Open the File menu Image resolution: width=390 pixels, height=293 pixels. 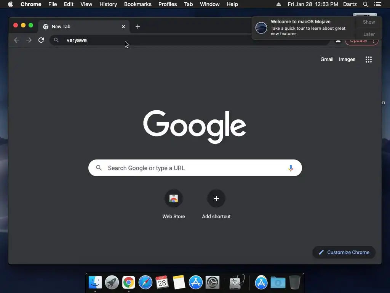coord(53,4)
